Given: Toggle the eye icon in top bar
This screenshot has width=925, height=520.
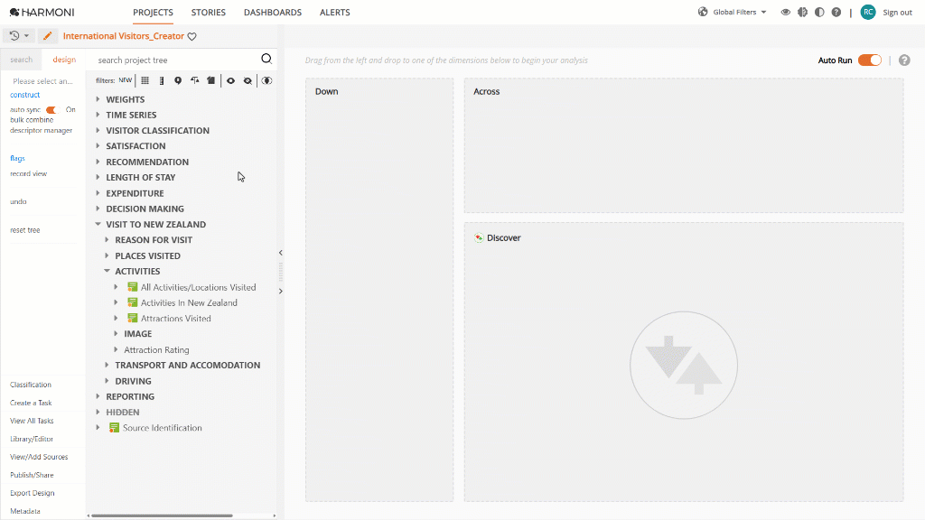Looking at the screenshot, I should (x=785, y=12).
